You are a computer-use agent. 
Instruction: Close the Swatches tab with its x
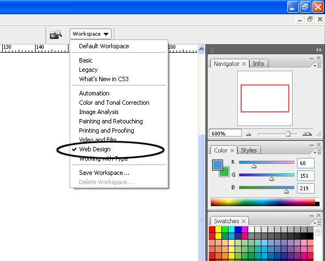pyautogui.click(x=244, y=221)
